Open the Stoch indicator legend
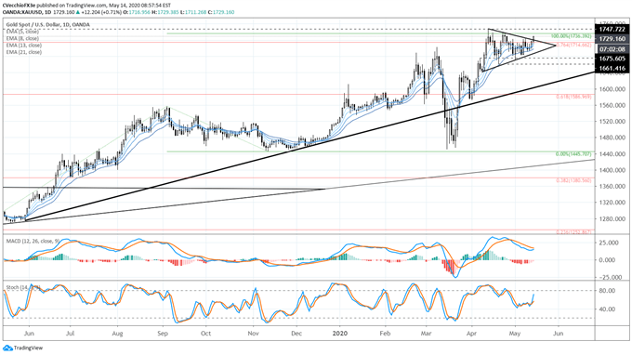Screen dimensions: 632x355 (22, 288)
